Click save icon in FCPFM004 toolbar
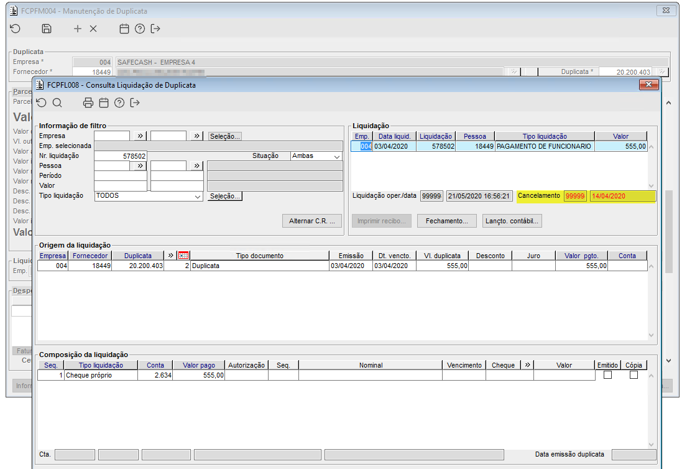 (47, 29)
